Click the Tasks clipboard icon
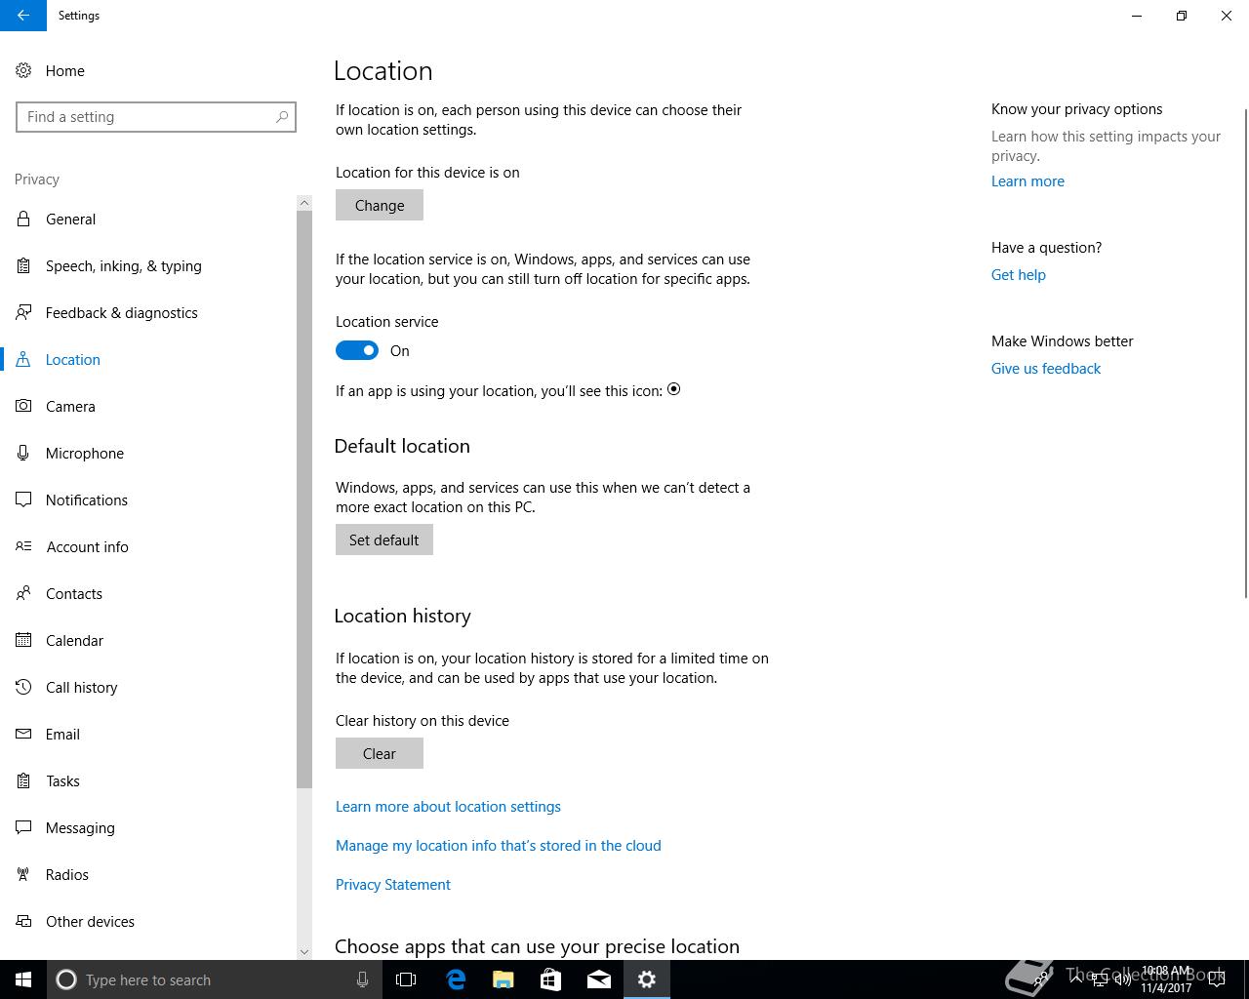Image resolution: width=1249 pixels, height=999 pixels. coord(23,780)
